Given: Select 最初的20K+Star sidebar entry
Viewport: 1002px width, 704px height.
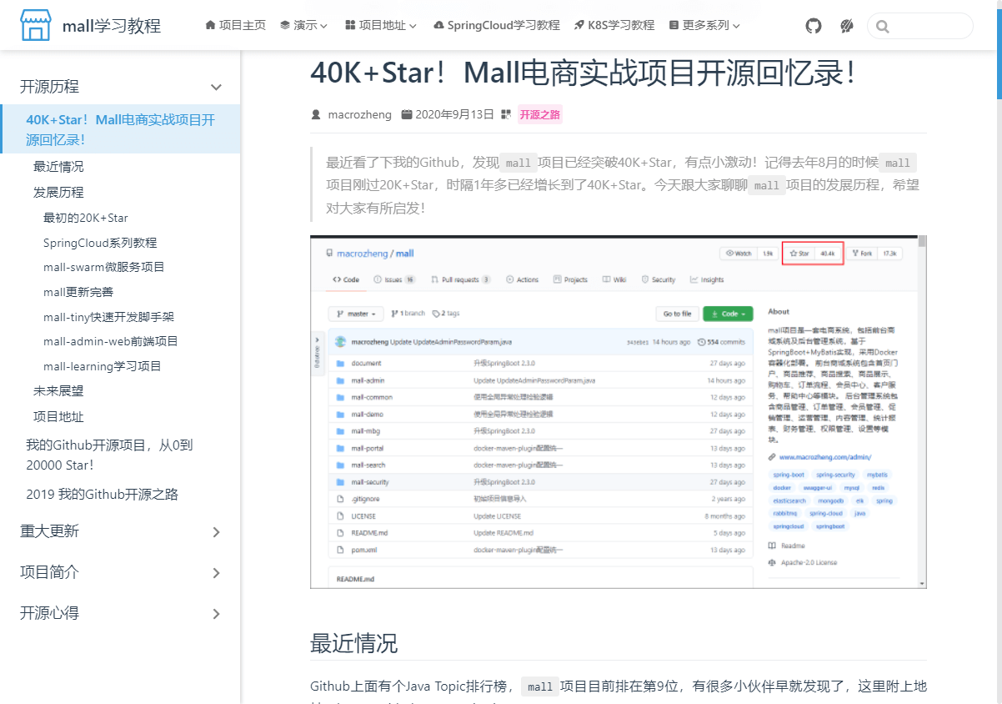Looking at the screenshot, I should [86, 218].
